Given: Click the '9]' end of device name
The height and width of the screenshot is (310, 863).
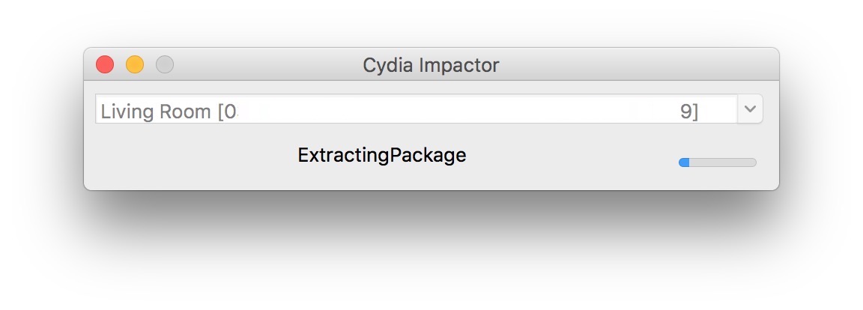Looking at the screenshot, I should coord(688,112).
